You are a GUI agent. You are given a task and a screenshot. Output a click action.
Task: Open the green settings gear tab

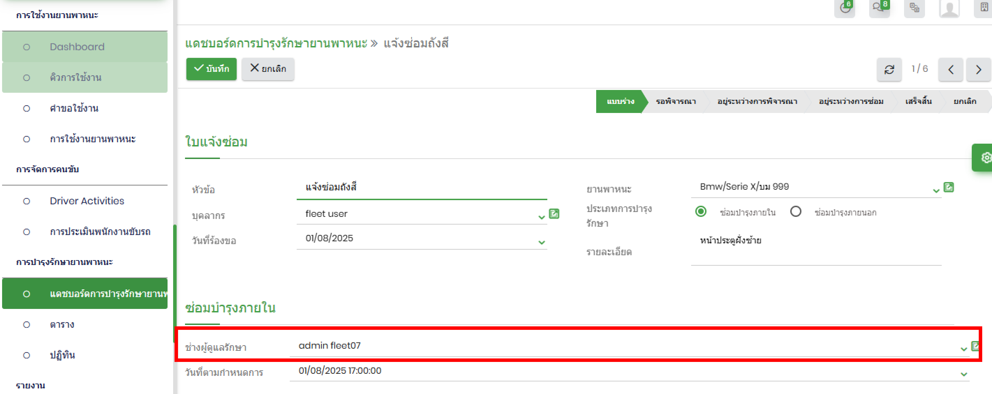coord(985,158)
